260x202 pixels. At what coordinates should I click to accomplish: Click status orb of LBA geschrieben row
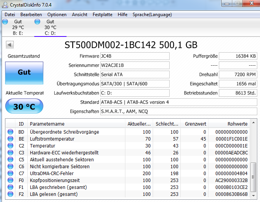pyautogui.click(x=10, y=187)
